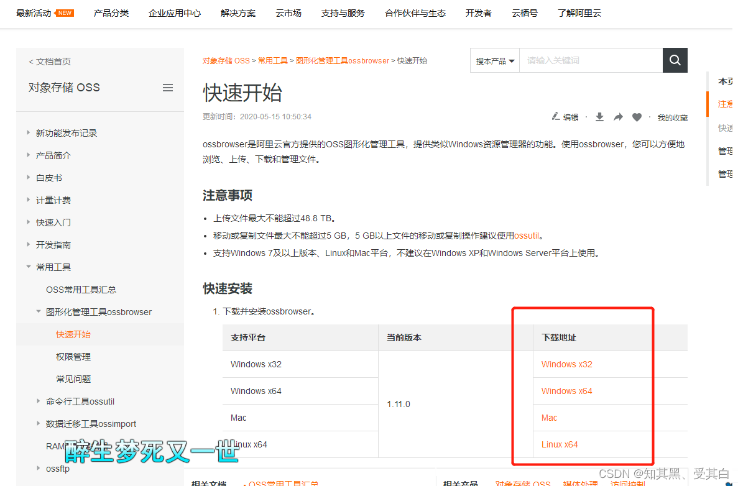Click 编辑 text next to pencil

(571, 117)
